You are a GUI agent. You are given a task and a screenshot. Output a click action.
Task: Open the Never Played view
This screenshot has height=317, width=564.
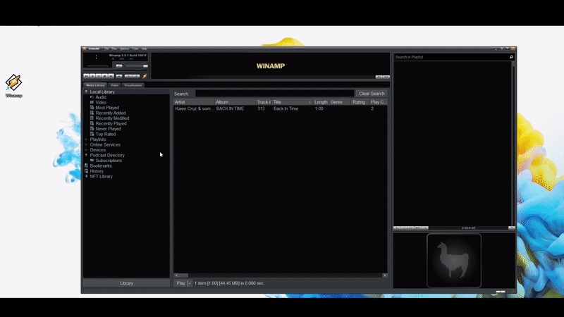click(109, 129)
